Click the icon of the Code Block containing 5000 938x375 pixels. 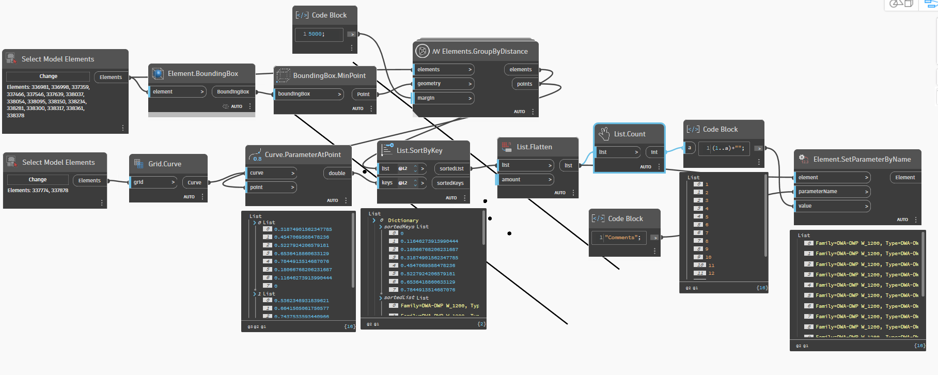click(302, 15)
